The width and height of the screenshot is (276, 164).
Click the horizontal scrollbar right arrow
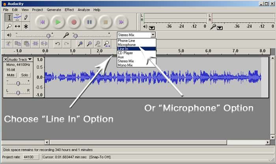[x=268, y=142]
